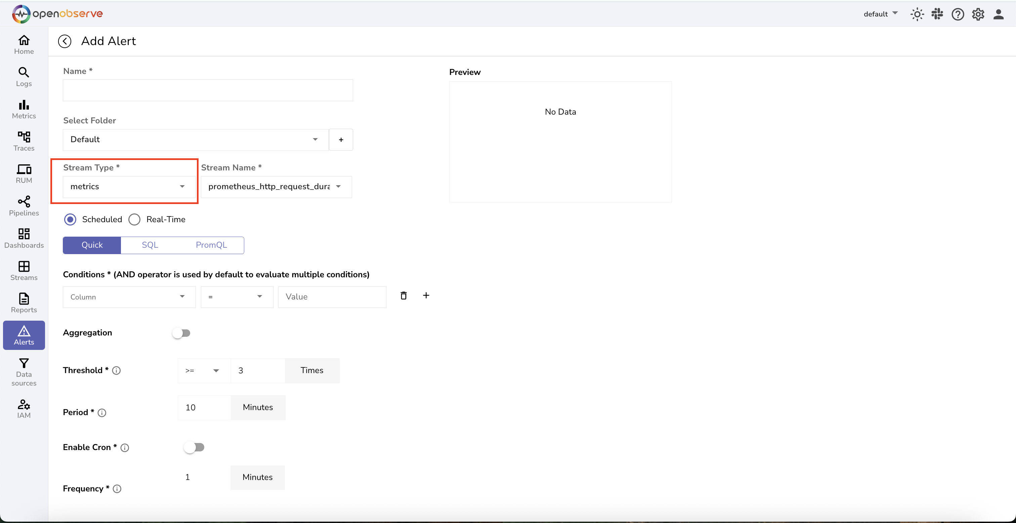Open Data sources funnel icon
Screen dimensions: 1016x523
click(24, 372)
